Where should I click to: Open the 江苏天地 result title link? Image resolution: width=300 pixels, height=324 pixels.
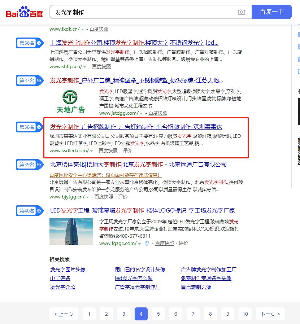(136, 80)
